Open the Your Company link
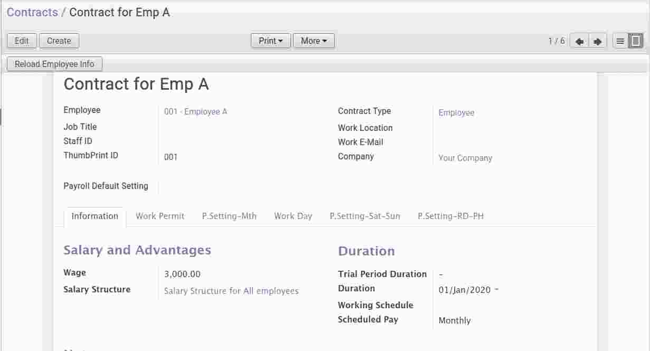 pos(465,158)
